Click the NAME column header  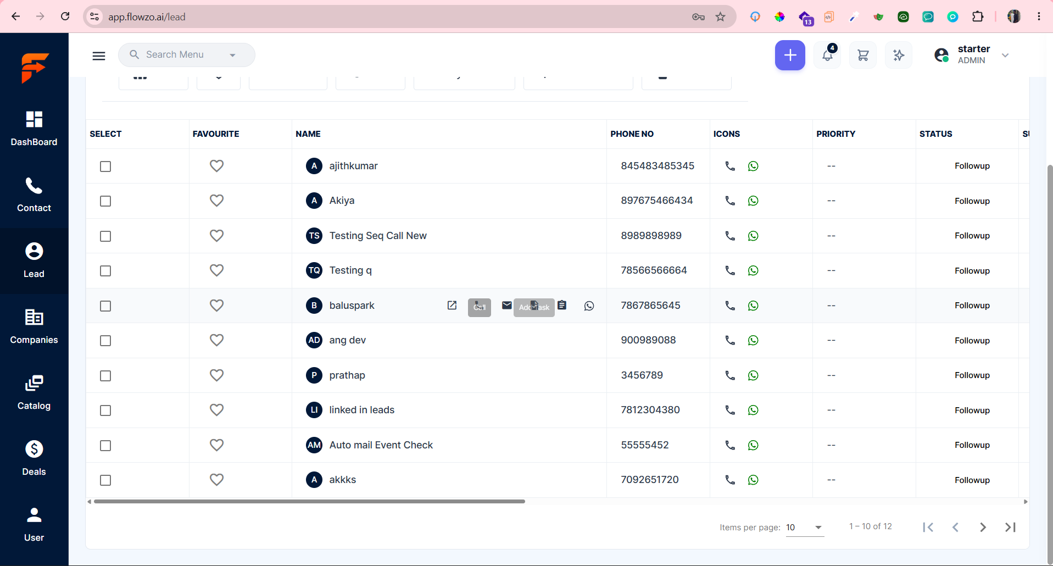pos(308,134)
